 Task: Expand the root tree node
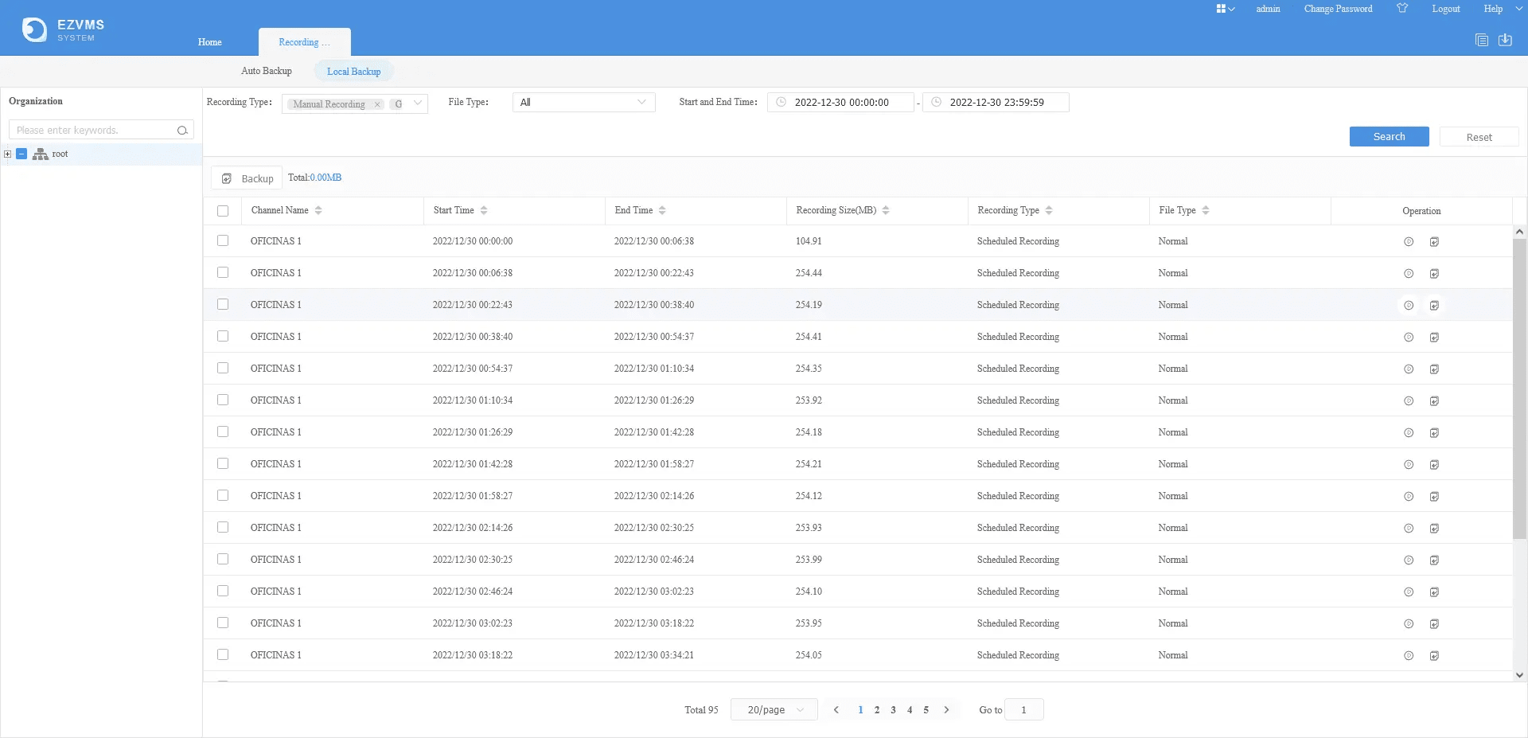(x=7, y=154)
